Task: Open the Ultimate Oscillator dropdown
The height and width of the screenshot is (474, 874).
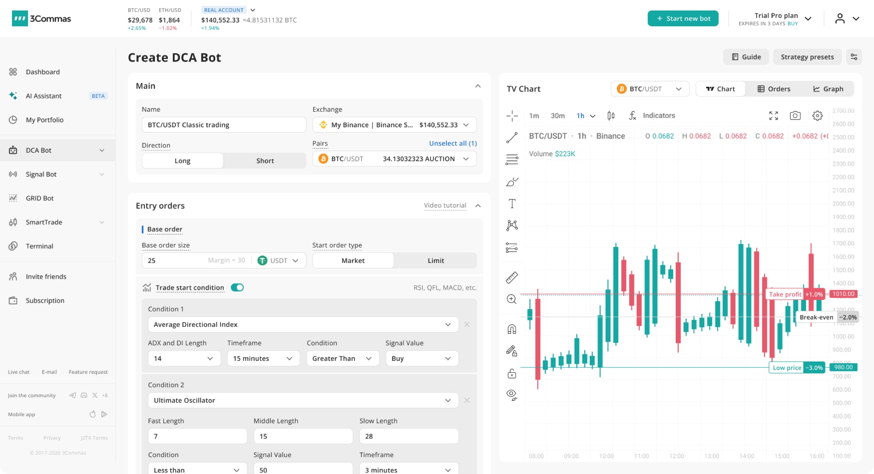Action: coord(303,400)
